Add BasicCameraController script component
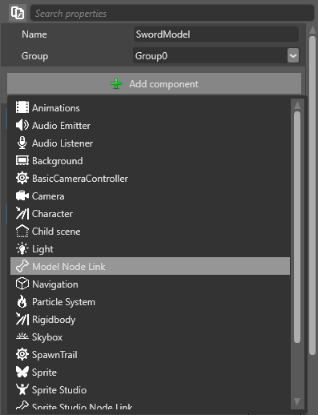 [x=150, y=178]
